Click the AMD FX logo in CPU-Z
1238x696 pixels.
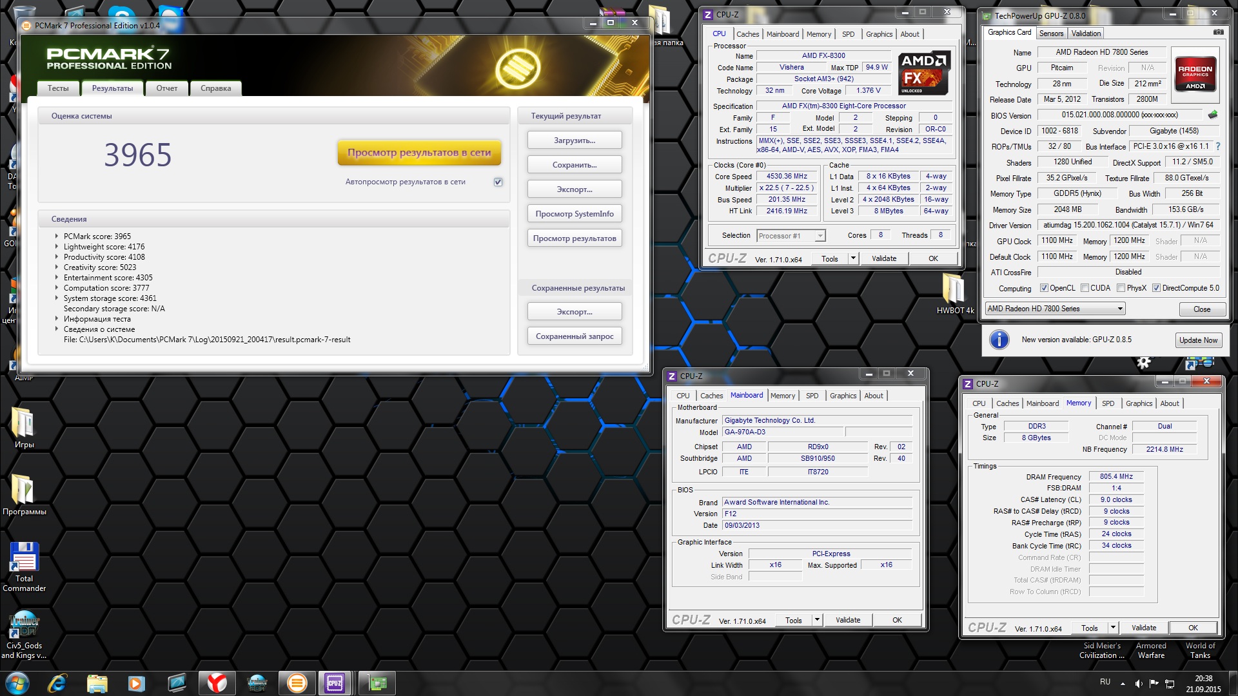pyautogui.click(x=923, y=73)
